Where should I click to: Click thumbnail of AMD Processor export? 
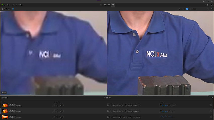click(x=5, y=117)
